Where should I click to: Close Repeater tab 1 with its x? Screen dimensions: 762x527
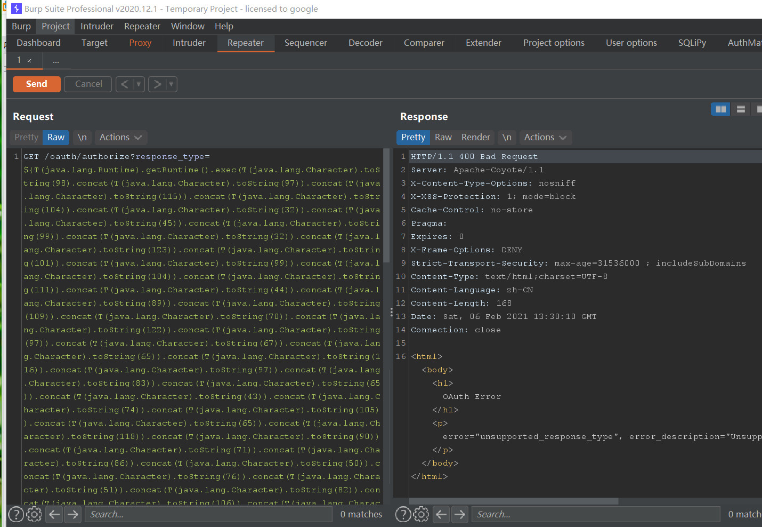point(29,61)
